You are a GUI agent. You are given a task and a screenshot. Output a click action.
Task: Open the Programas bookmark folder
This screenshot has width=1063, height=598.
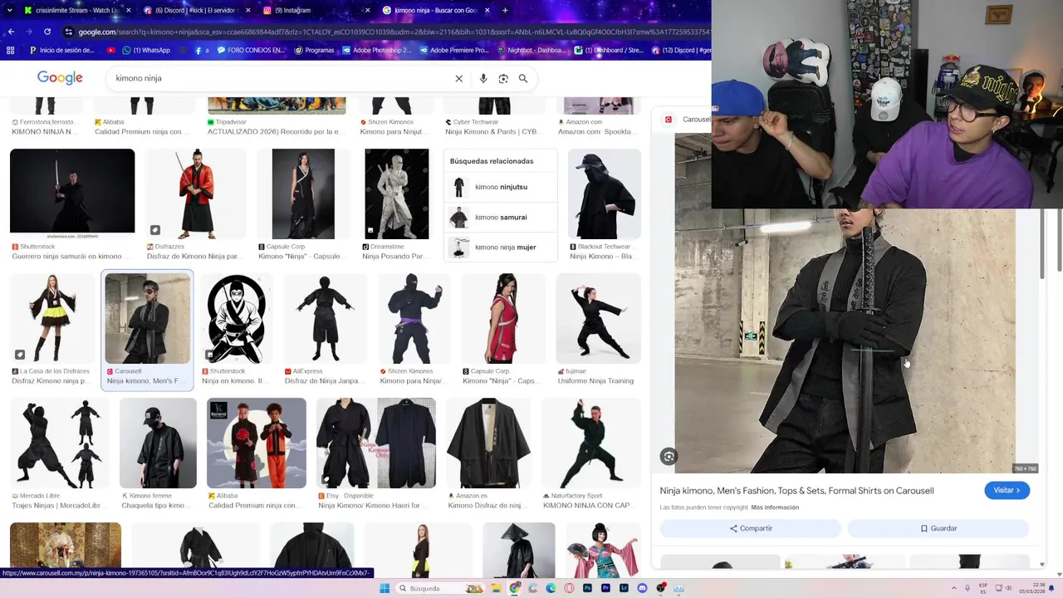314,50
